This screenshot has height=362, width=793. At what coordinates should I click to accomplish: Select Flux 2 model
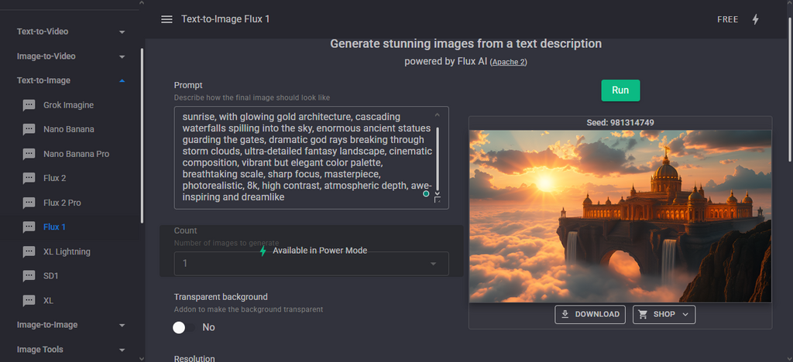pos(55,178)
